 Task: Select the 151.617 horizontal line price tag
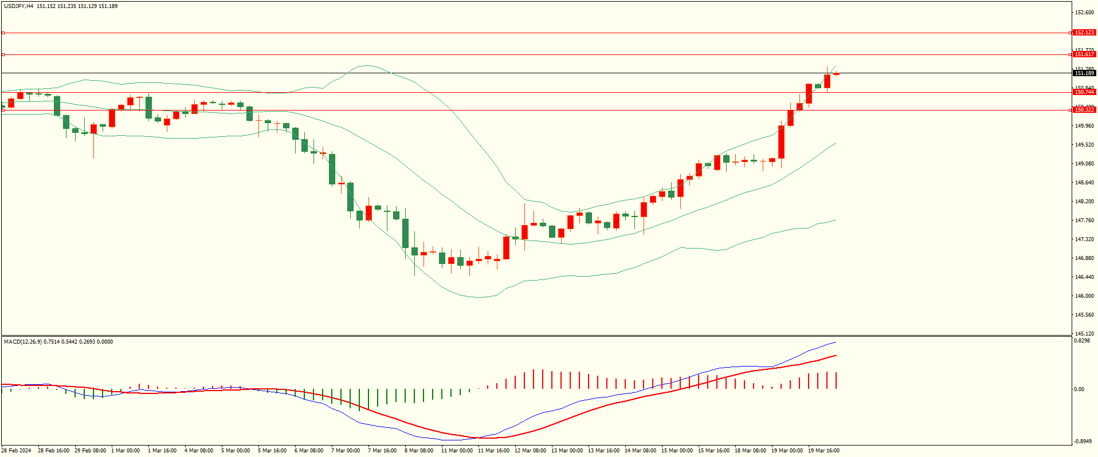point(1084,54)
